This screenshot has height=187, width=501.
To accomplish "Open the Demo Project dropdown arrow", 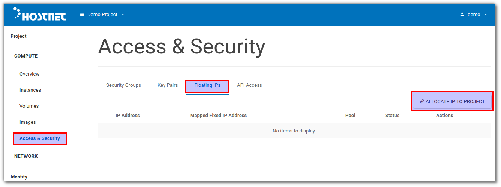I will [x=123, y=15].
